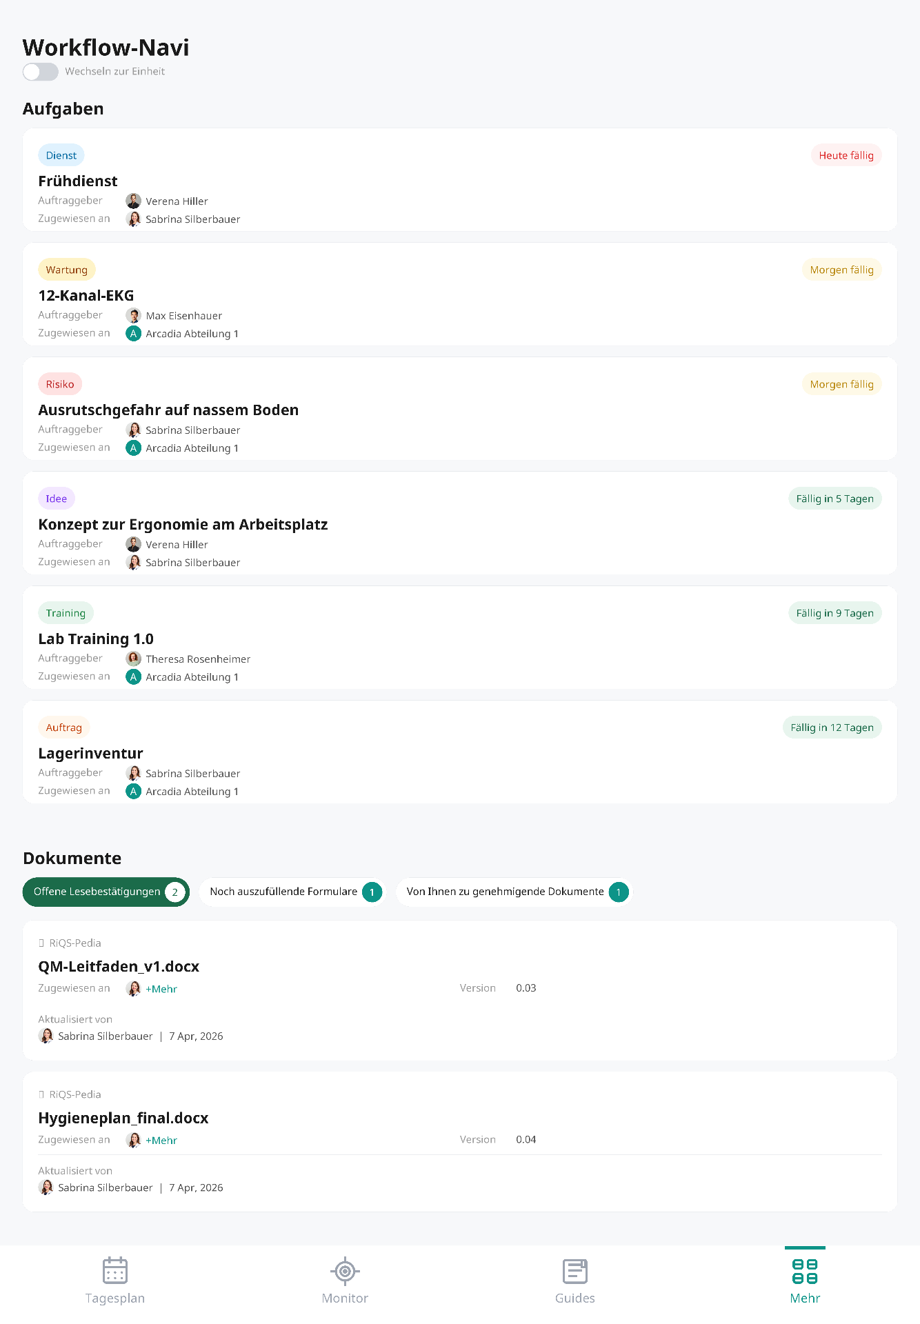The height and width of the screenshot is (1324, 920).
Task: Open the Lagerinventur task
Action: point(460,752)
